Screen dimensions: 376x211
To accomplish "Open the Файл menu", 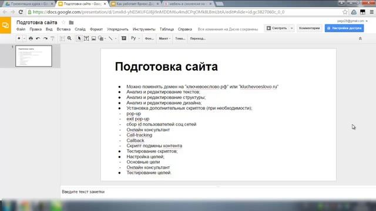I will point(21,29).
